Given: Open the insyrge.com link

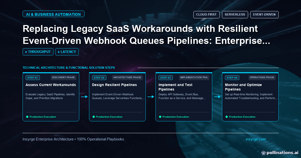Looking at the screenshot, I should 256,139.
